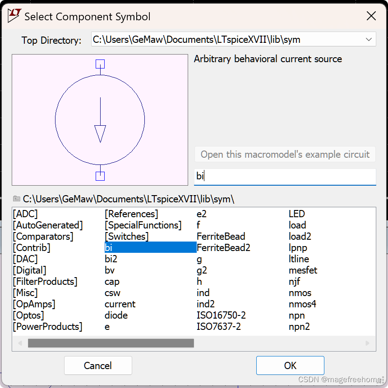Expand the Top Directory dropdown
Image resolution: width=388 pixels, height=388 pixels.
(x=369, y=39)
